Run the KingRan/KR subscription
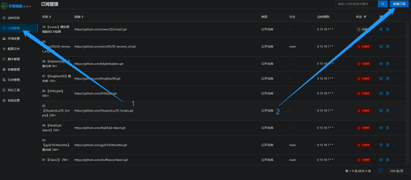411x180 pixels. pos(381,79)
